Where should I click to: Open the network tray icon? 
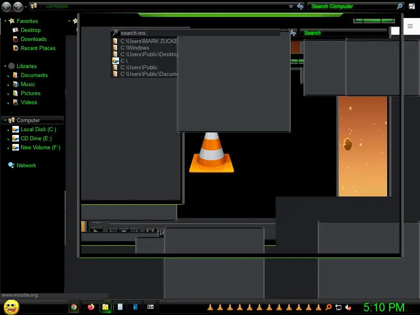tap(338, 308)
